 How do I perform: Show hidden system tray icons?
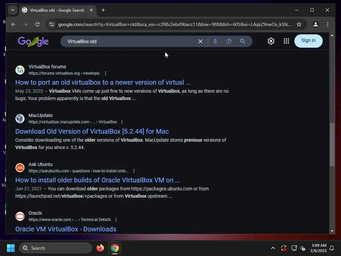pos(273,248)
